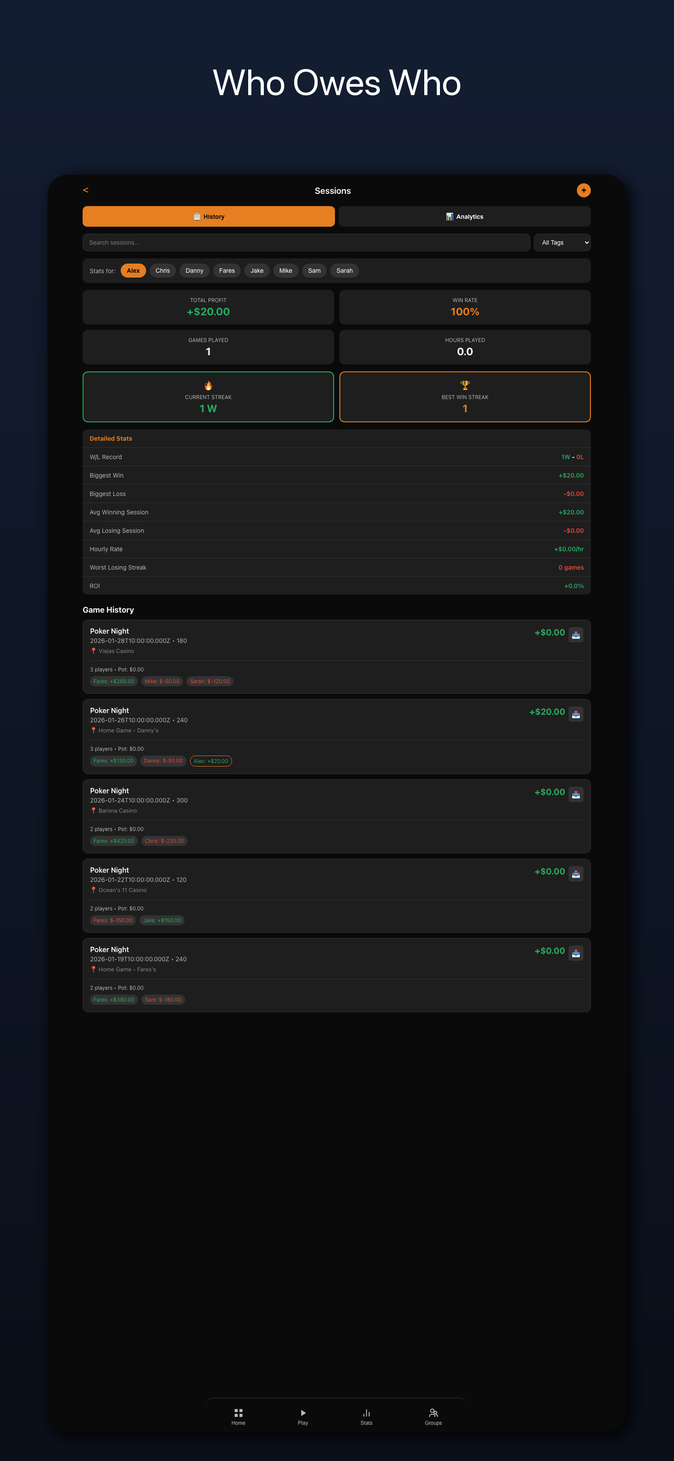The width and height of the screenshot is (674, 1461).
Task: Open Groups in bottom navigation
Action: [x=434, y=1417]
